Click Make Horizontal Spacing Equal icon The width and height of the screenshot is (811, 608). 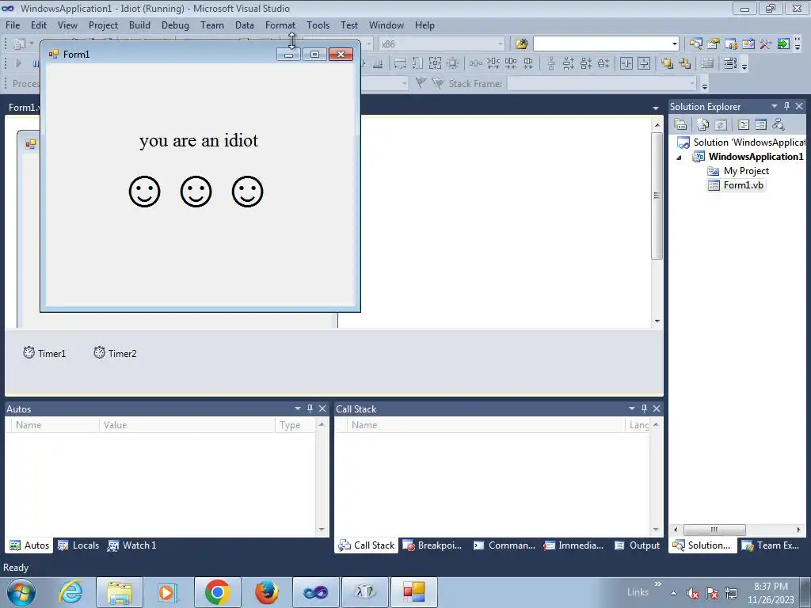(x=475, y=63)
